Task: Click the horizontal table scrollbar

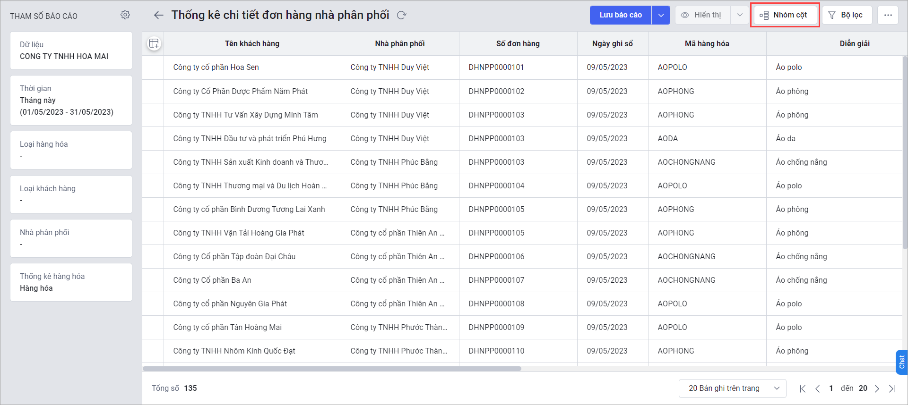Action: click(x=332, y=369)
